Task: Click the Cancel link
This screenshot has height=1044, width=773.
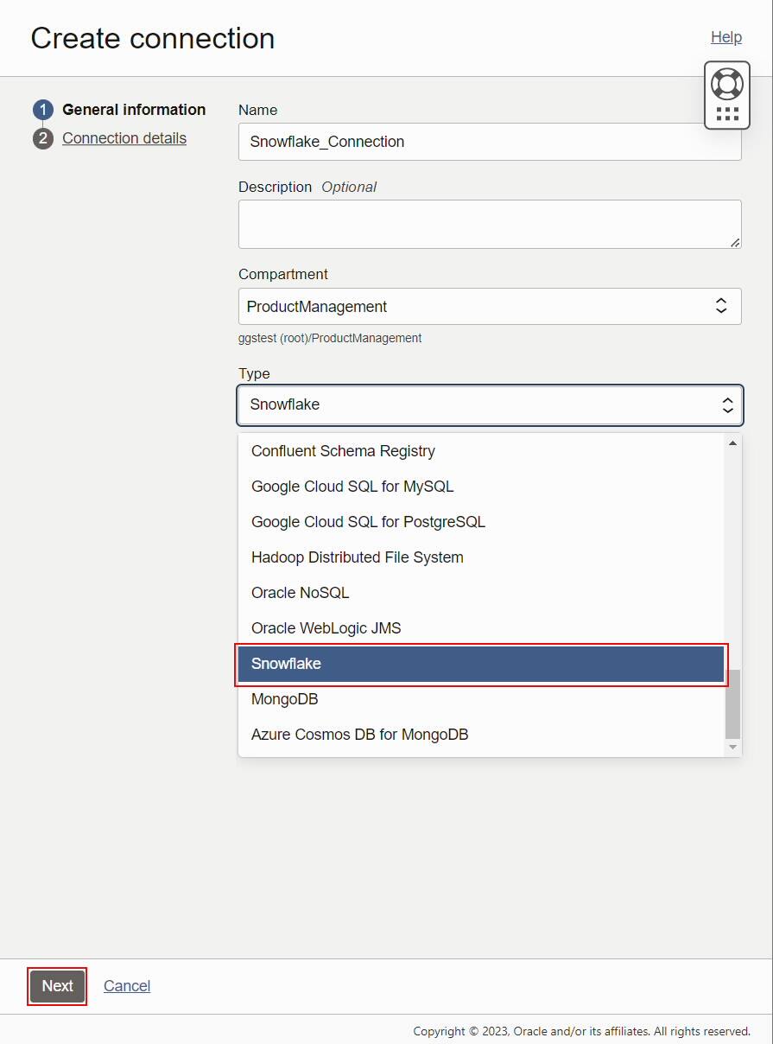Action: coord(126,985)
